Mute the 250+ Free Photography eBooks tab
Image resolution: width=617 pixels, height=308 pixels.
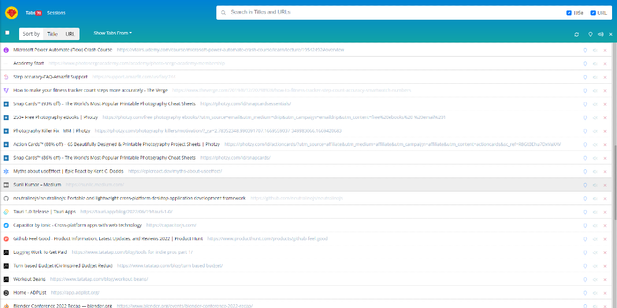tap(595, 117)
